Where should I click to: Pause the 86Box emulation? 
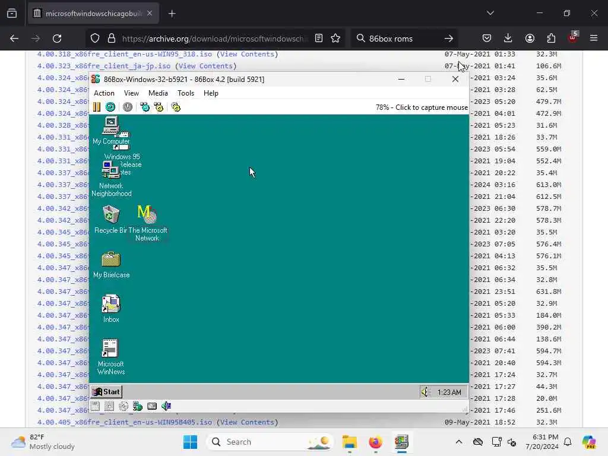click(97, 107)
